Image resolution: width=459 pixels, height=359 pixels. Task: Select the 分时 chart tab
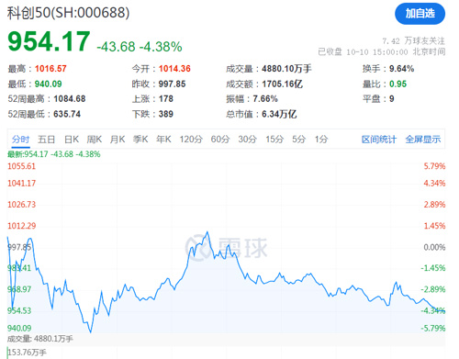point(21,140)
